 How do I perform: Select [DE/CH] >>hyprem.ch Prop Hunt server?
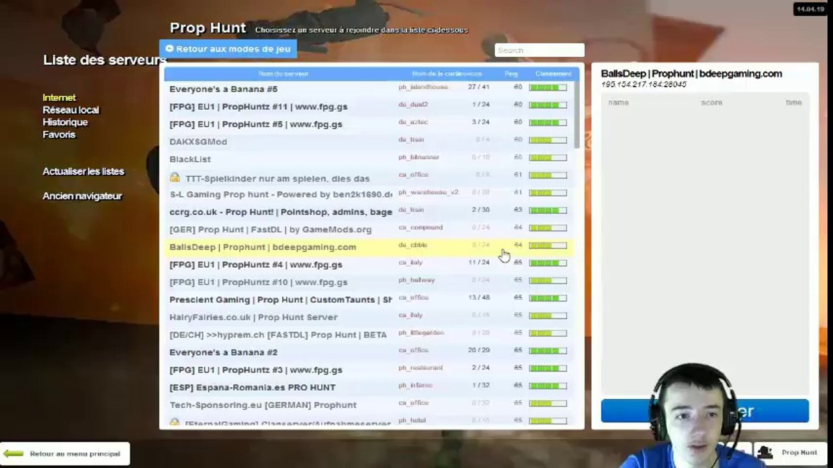coord(369,335)
